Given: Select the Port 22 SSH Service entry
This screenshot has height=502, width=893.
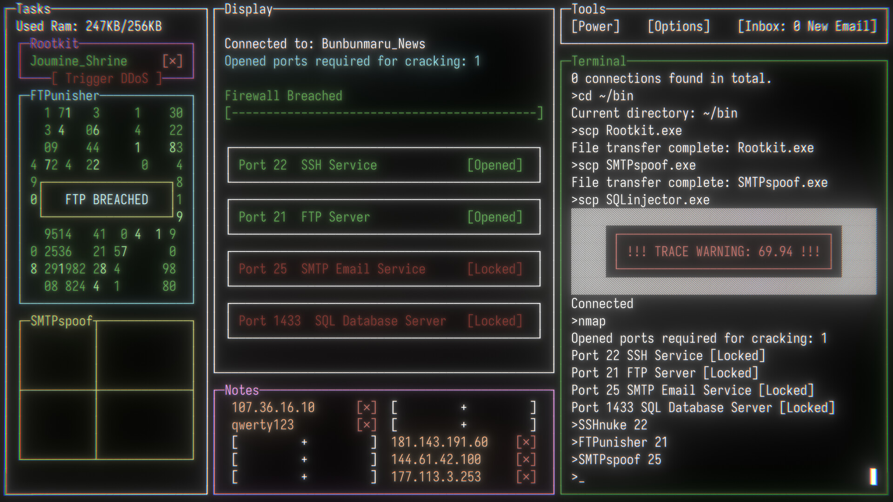Looking at the screenshot, I should (383, 165).
